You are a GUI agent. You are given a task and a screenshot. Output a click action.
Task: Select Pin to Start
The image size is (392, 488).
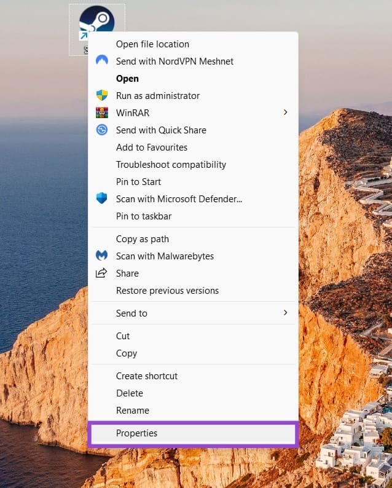point(138,182)
